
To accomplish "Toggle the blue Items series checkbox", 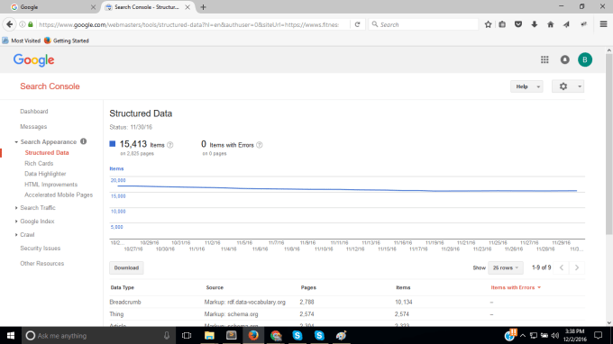I will coord(113,144).
